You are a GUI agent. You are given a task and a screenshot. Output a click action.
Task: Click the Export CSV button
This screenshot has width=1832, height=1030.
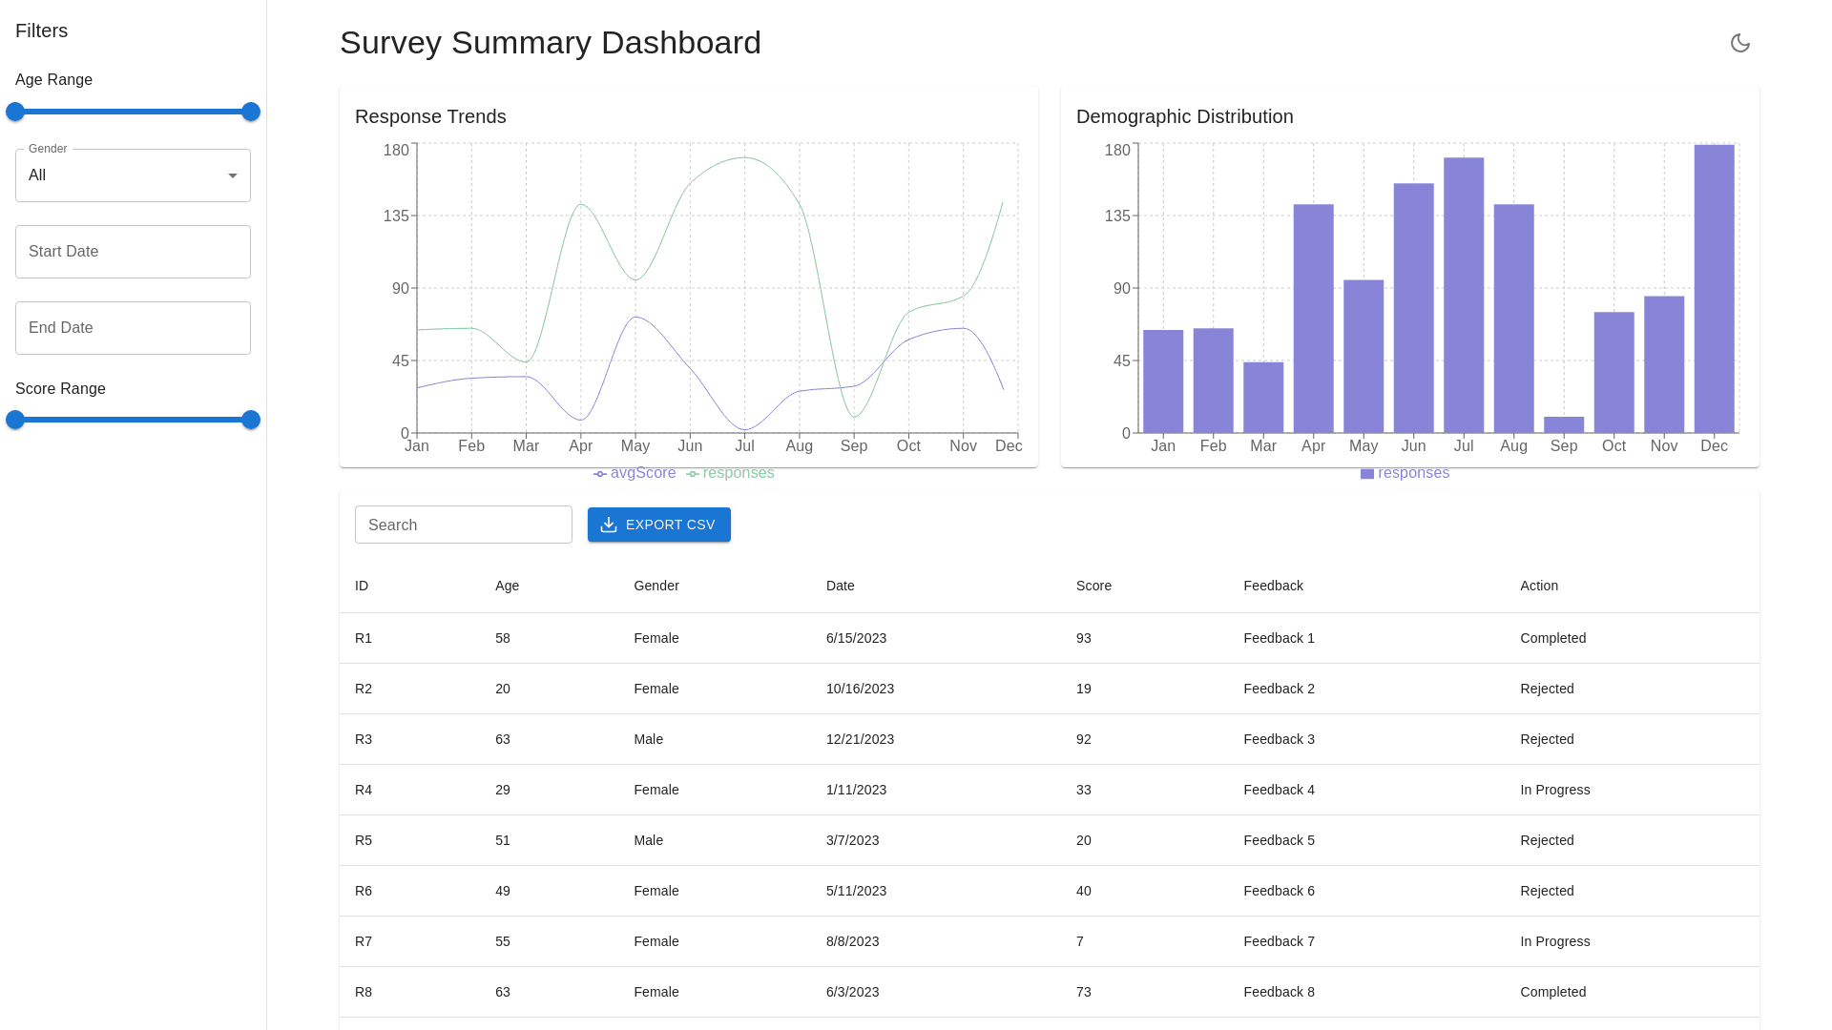tap(659, 525)
